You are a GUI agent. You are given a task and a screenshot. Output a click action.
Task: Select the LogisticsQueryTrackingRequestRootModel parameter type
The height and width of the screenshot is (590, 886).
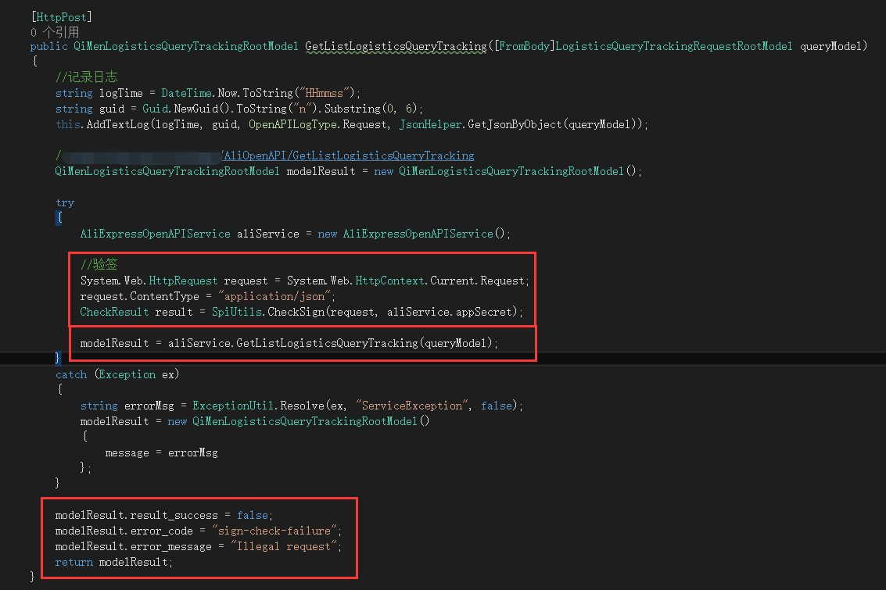[674, 46]
